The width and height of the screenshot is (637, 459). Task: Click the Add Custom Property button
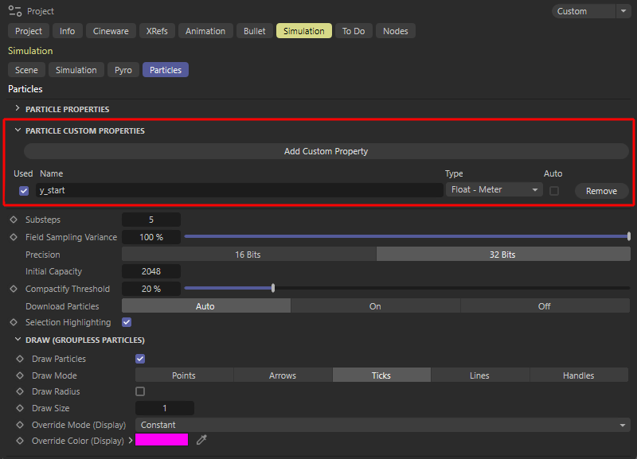(326, 151)
